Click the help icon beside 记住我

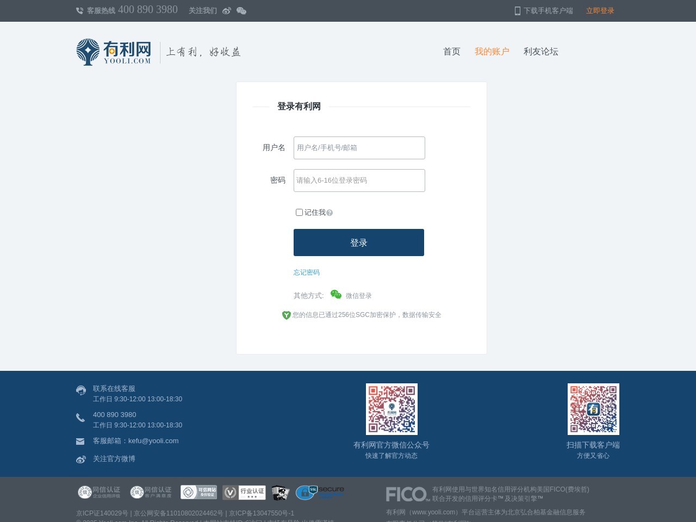click(x=330, y=213)
